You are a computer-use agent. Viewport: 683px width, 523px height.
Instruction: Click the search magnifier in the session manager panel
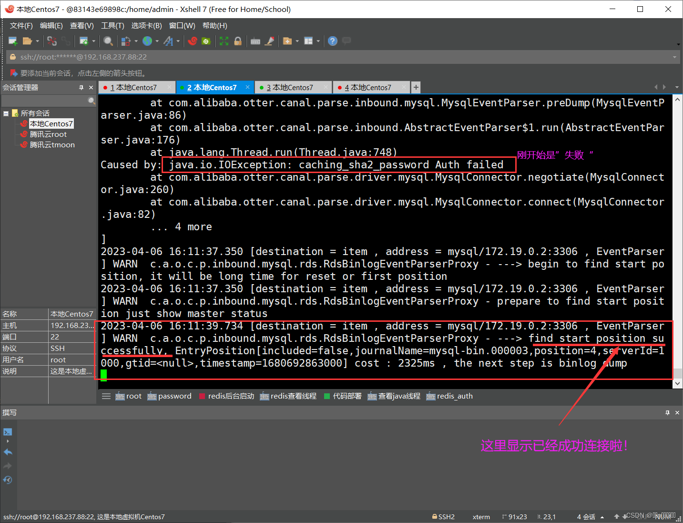pos(91,101)
